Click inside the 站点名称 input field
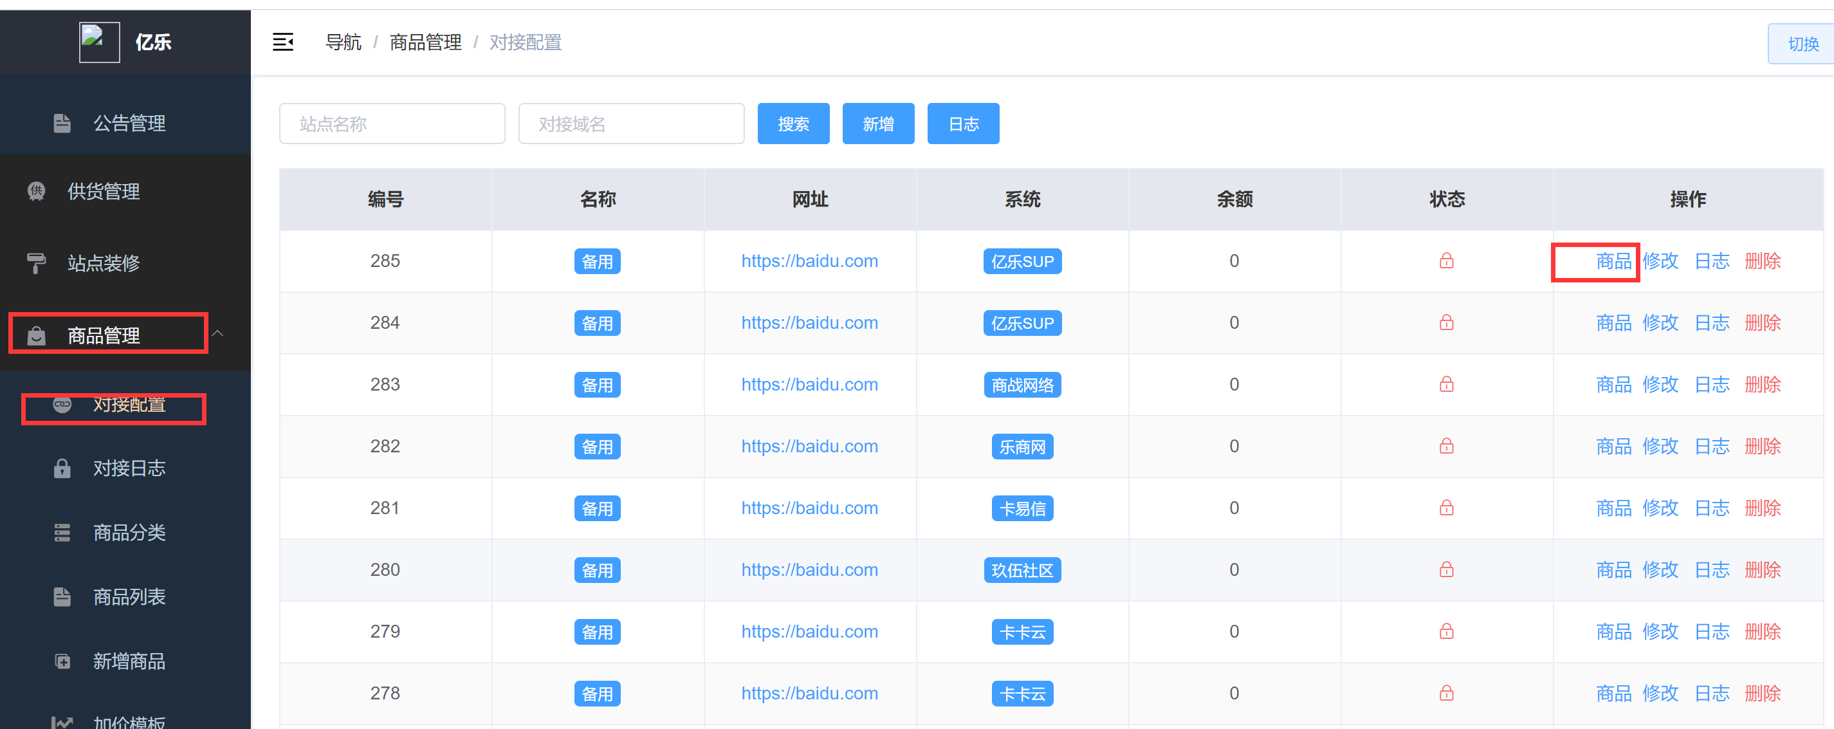Viewport: 1834px width, 729px height. coord(392,123)
